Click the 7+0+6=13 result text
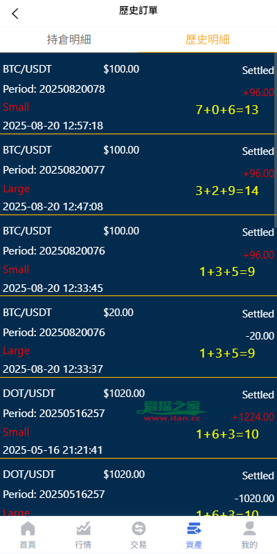Image resolution: width=277 pixels, height=554 pixels. click(227, 110)
